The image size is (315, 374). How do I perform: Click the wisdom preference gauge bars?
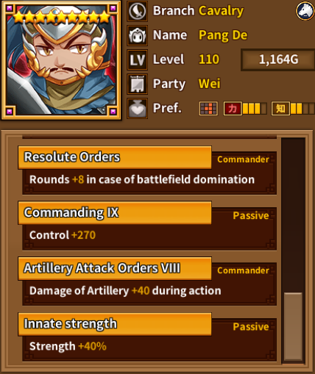[x=302, y=109]
